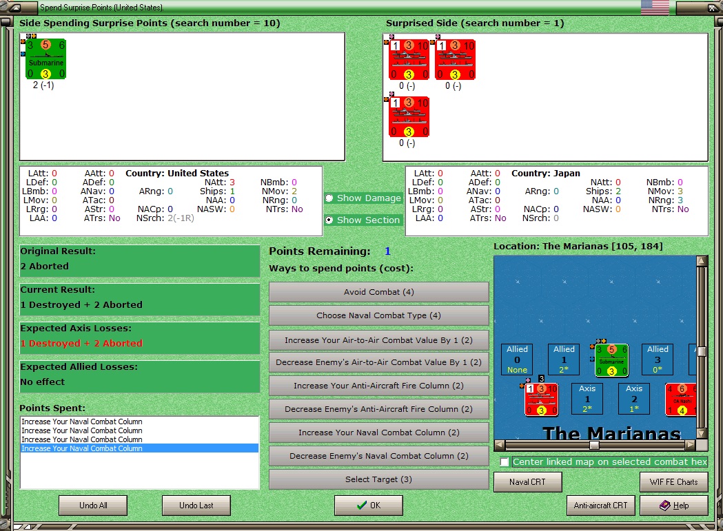Click Choose Naval Combat Type (4)
The height and width of the screenshot is (531, 723).
(x=379, y=315)
